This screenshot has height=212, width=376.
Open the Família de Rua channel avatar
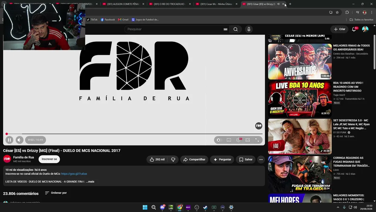pos(7,159)
